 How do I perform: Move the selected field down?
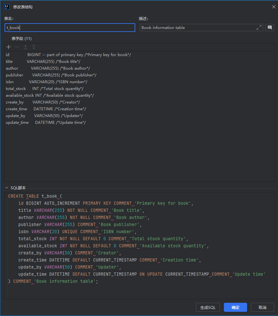tap(34, 47)
